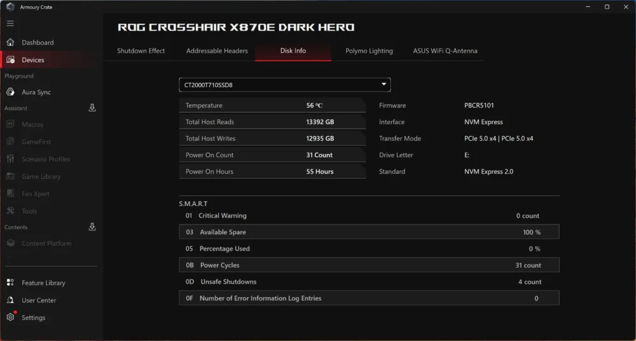
Task: Open Feature Library label
Action: (x=43, y=283)
